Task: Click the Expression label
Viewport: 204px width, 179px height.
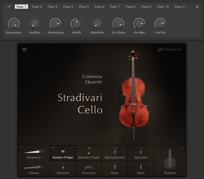Action: pyautogui.click(x=14, y=32)
